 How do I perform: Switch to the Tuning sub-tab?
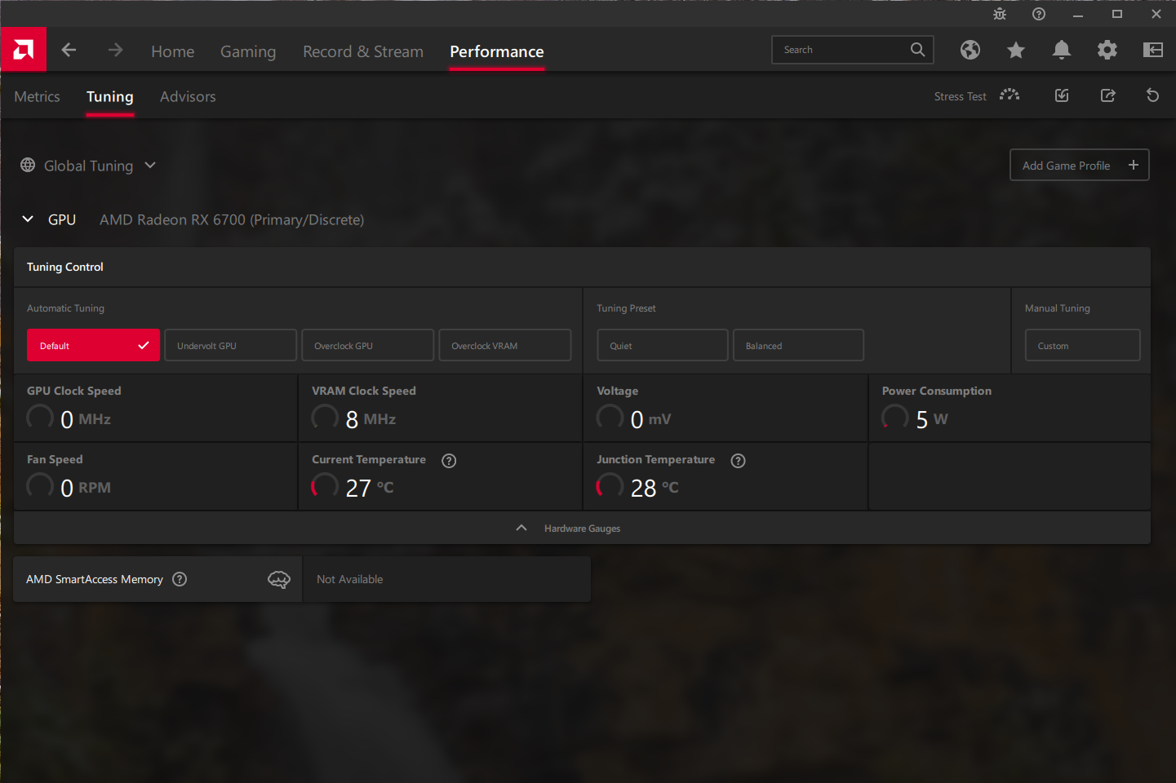(x=110, y=96)
